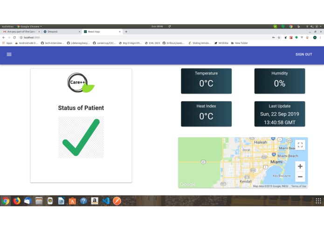The height and width of the screenshot is (230, 324).
Task: Open the Sliding Window bookmark
Action: click(x=200, y=43)
